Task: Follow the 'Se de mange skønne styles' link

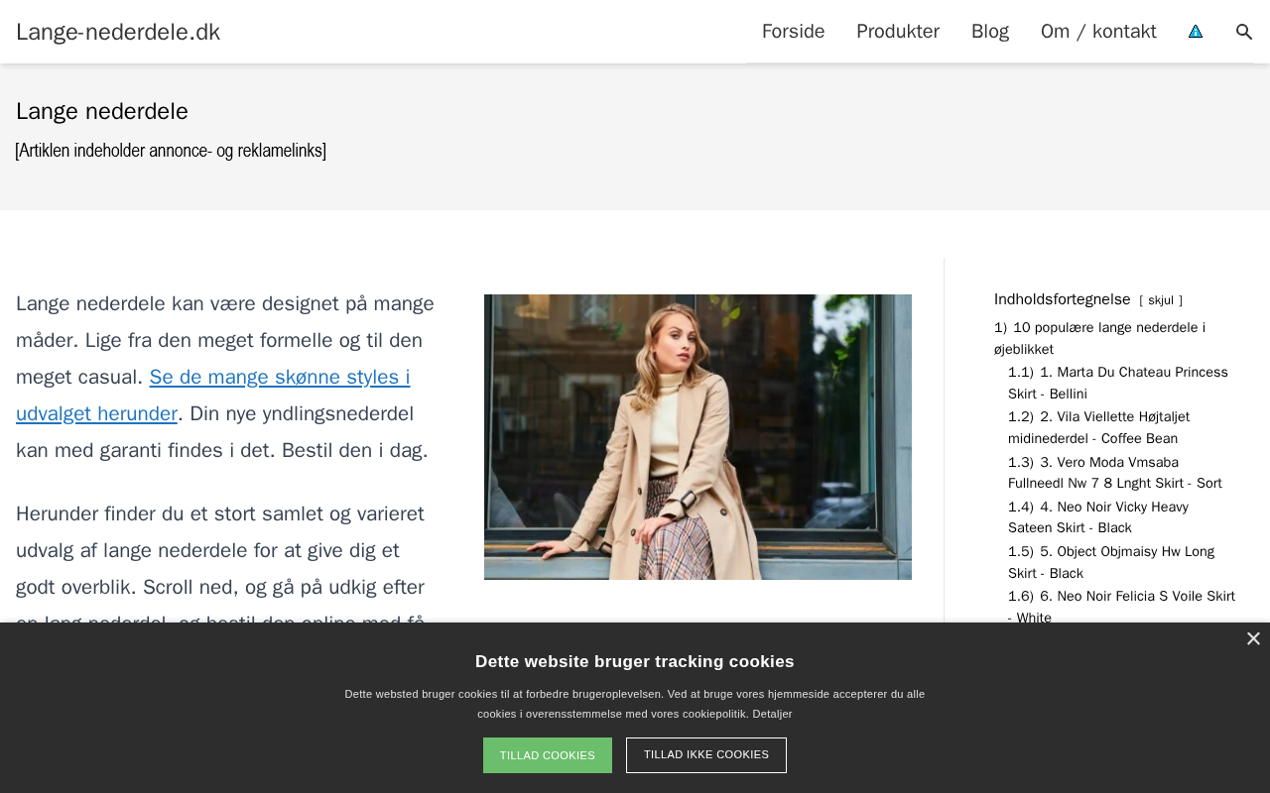Action: 212,395
